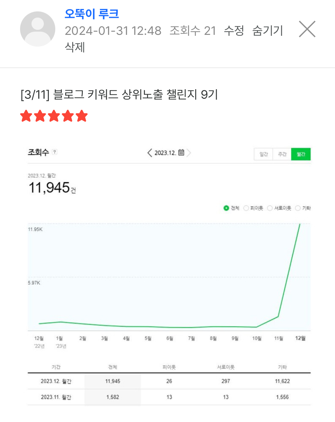
Task: Go to next month with right chevron
Action: pyautogui.click(x=189, y=153)
